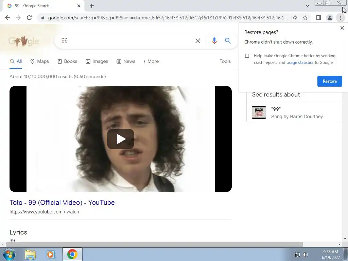View site info via the padlock icon

pyautogui.click(x=43, y=18)
